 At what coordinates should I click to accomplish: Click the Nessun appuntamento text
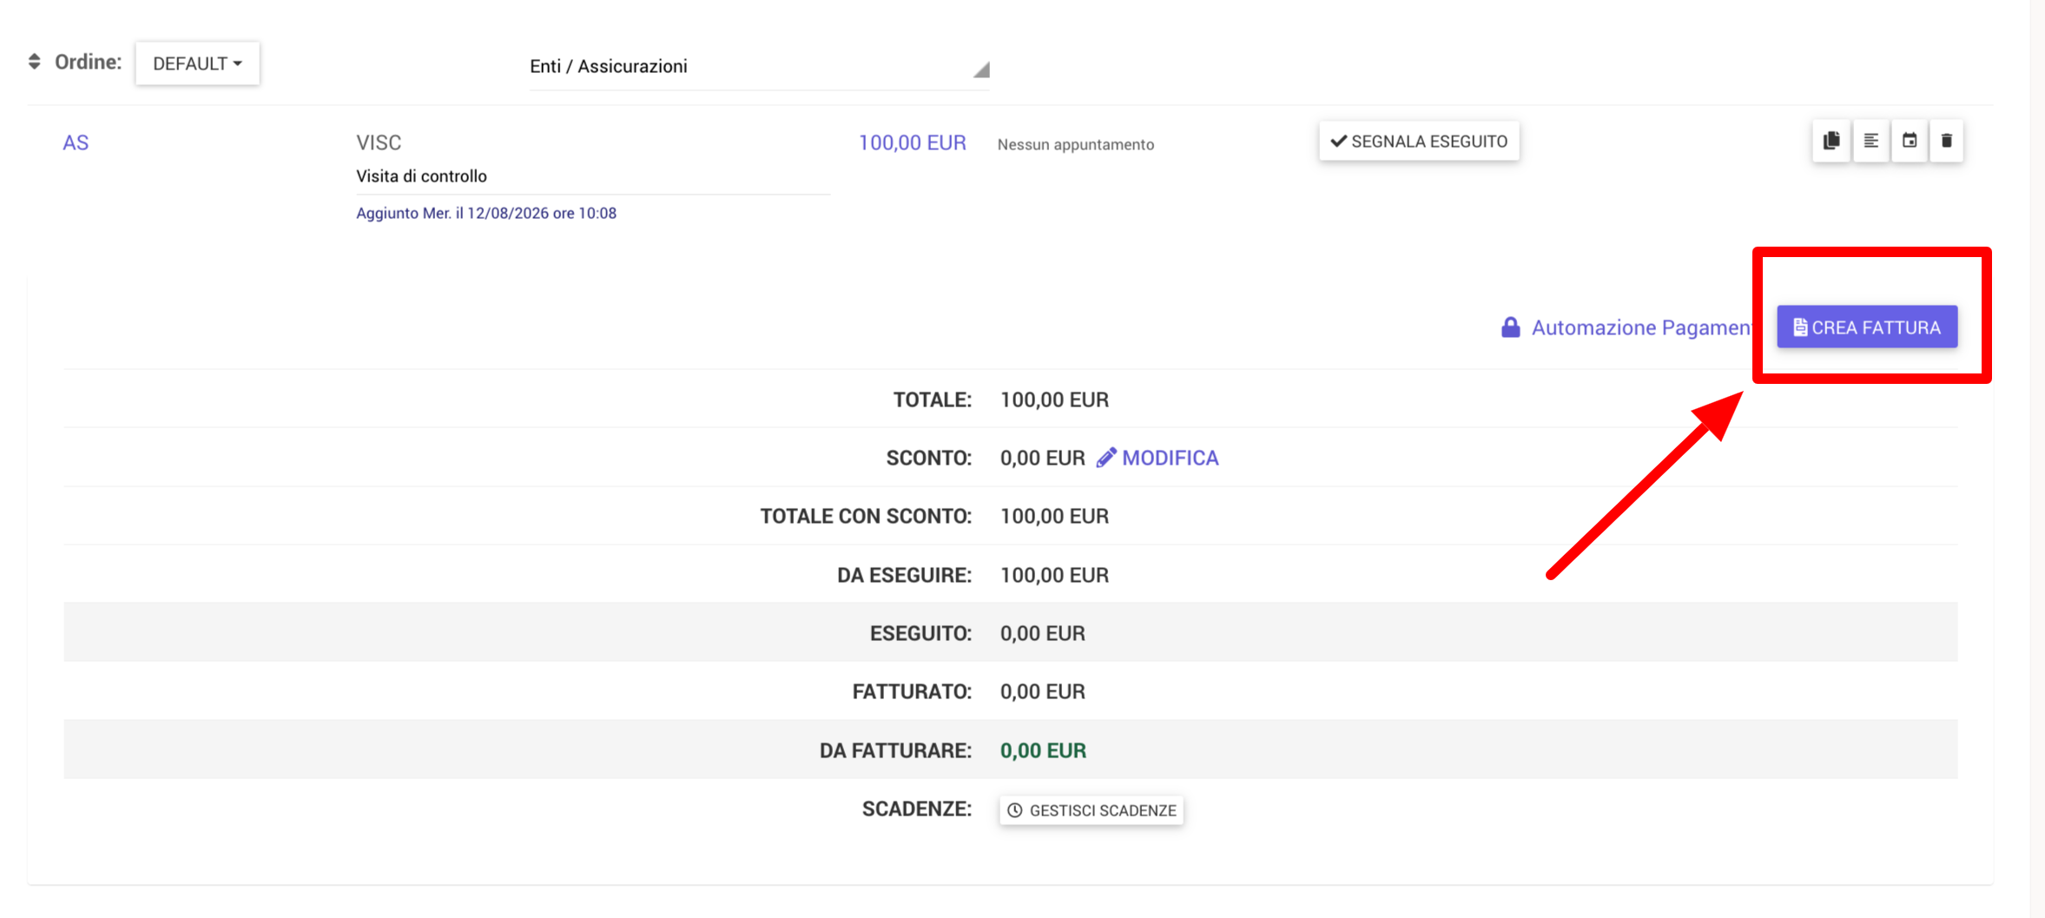point(1075,144)
